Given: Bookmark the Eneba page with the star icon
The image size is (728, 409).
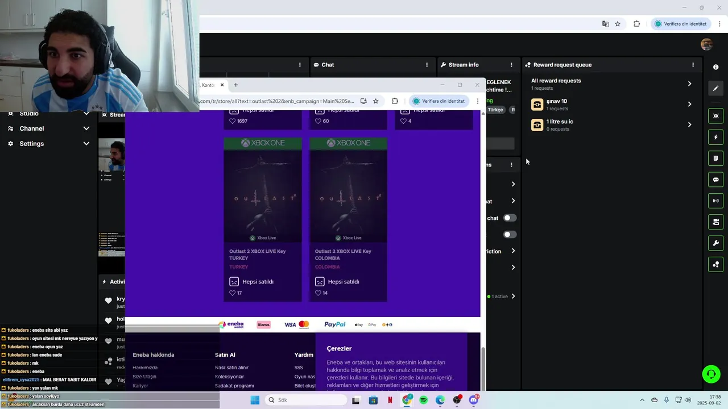Looking at the screenshot, I should (x=375, y=101).
